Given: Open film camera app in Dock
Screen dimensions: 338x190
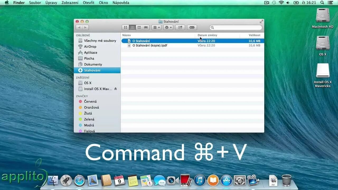Looking at the screenshot, I should pos(253,180).
